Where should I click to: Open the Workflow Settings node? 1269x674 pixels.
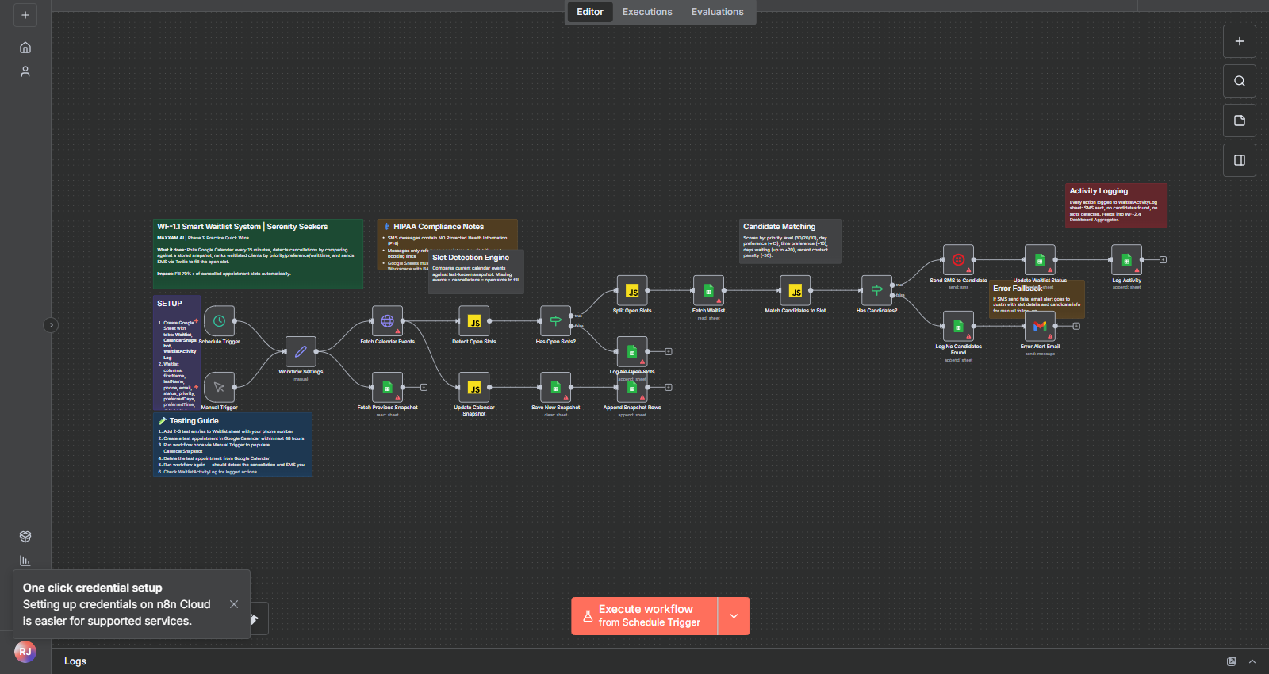coord(301,351)
